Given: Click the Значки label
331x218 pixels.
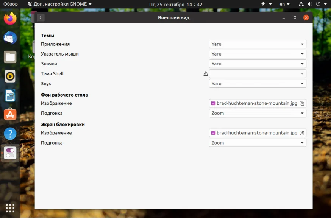Looking at the screenshot, I should [x=49, y=64].
